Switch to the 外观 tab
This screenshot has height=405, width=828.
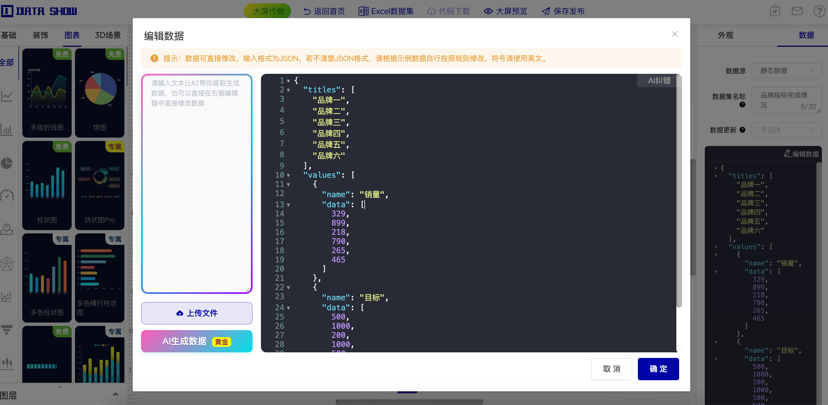click(725, 35)
